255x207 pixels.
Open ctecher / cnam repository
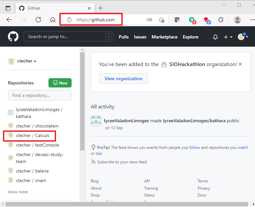tap(31, 180)
